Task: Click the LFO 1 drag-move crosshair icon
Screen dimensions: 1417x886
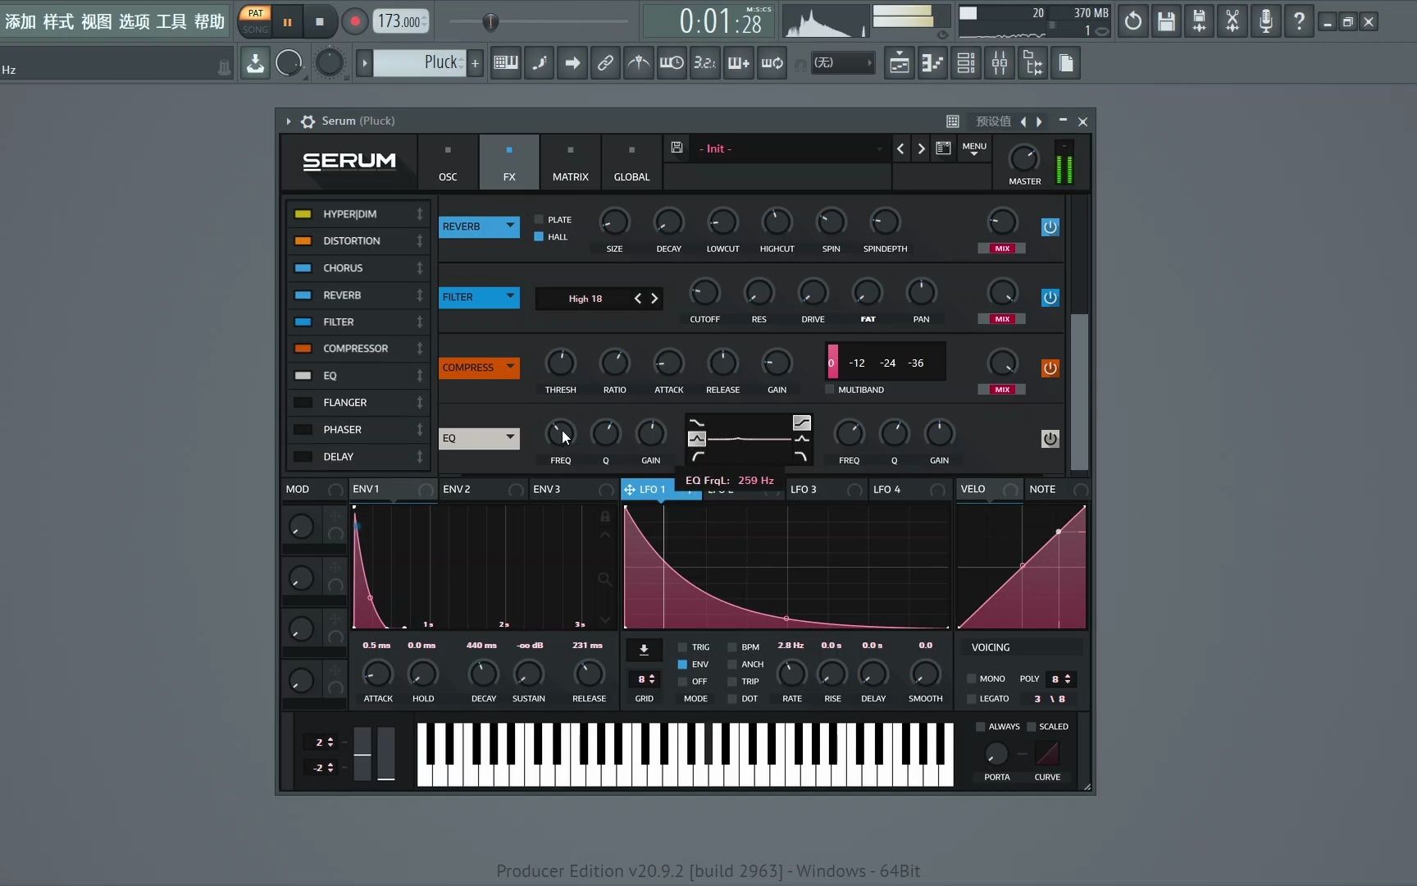Action: (630, 490)
